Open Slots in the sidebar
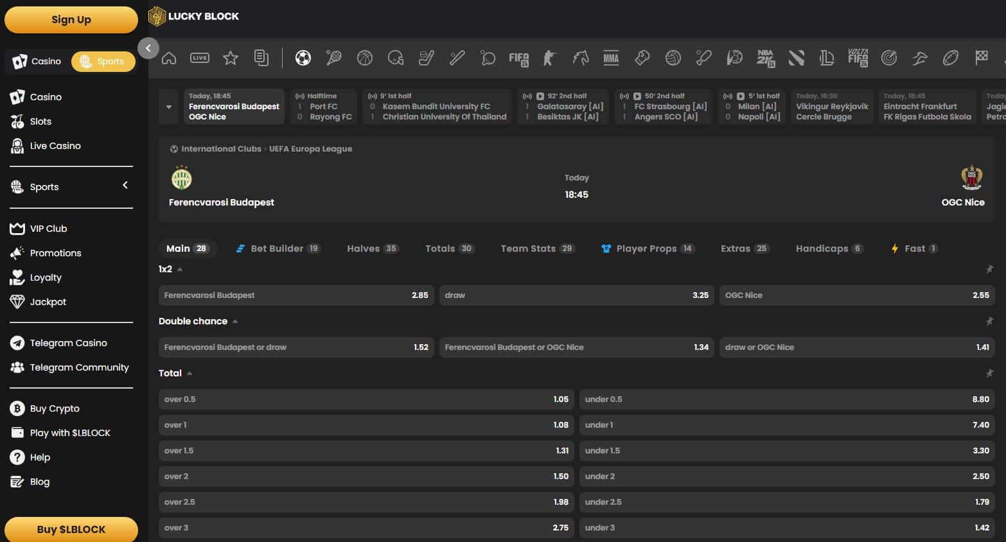The width and height of the screenshot is (1006, 542). [40, 121]
